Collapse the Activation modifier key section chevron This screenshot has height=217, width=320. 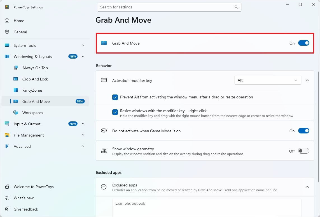tap(307, 80)
